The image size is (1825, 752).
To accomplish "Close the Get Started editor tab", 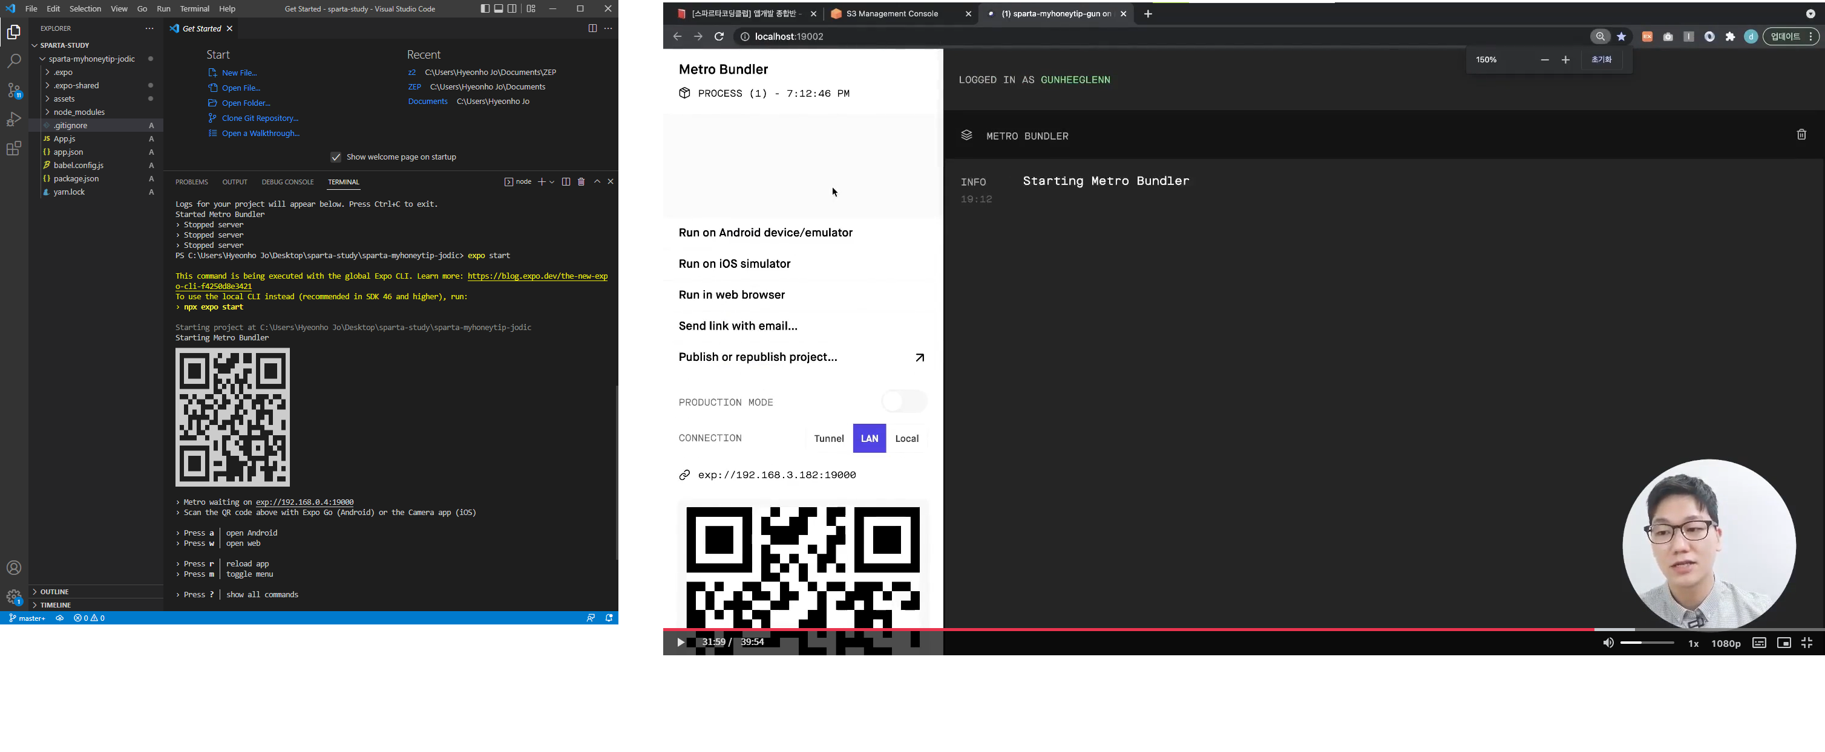I will (229, 28).
